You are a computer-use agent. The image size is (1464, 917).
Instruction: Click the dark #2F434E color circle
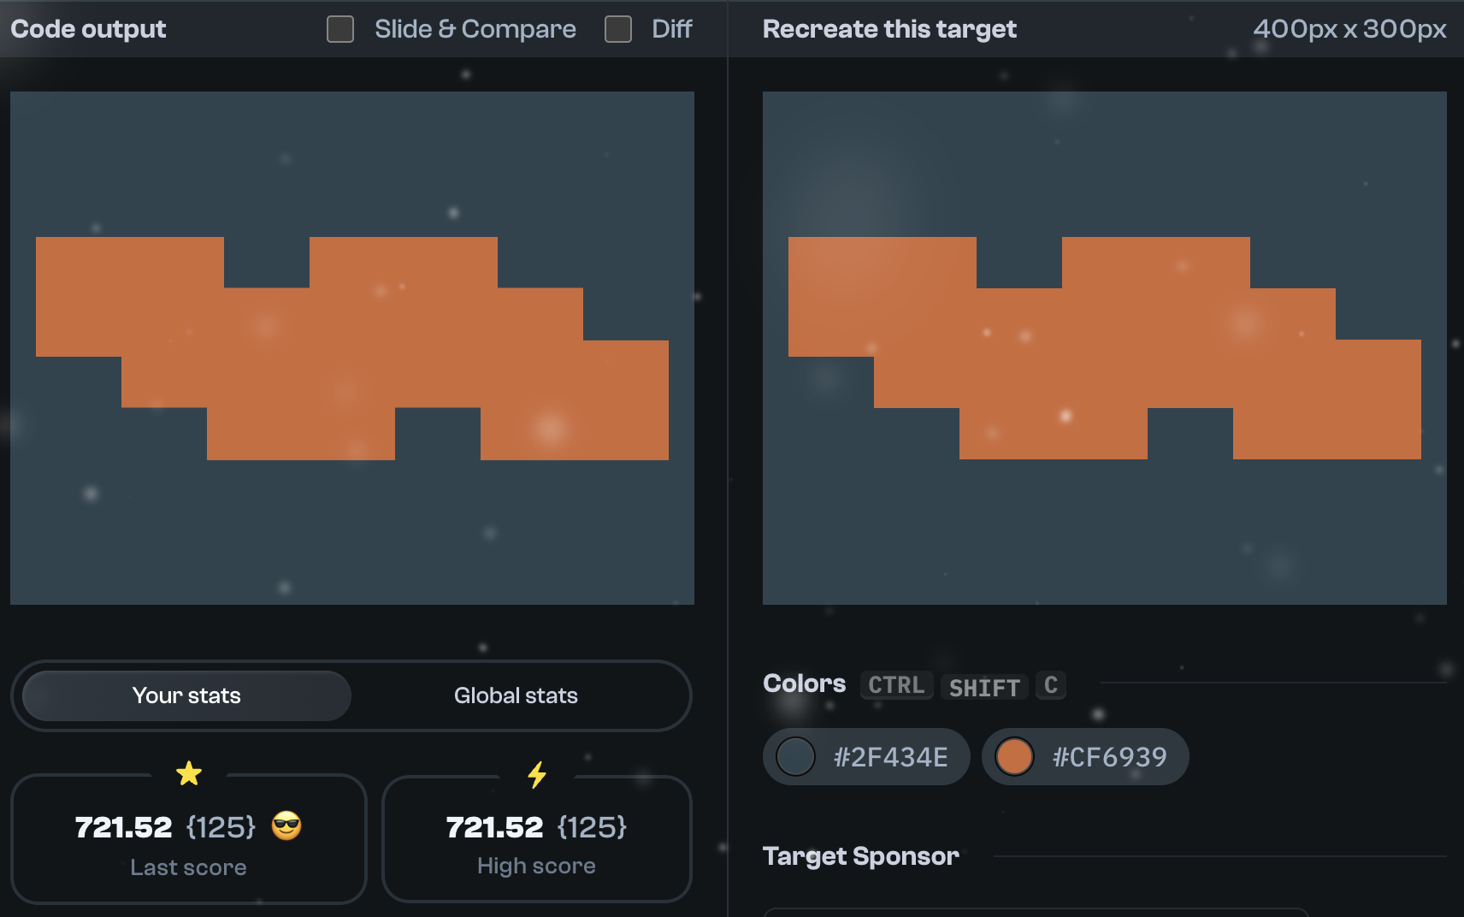point(796,756)
